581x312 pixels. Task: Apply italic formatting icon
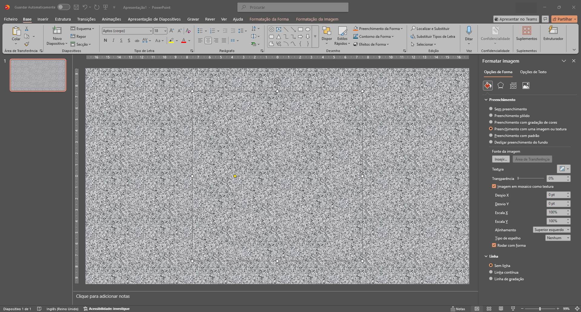[113, 41]
